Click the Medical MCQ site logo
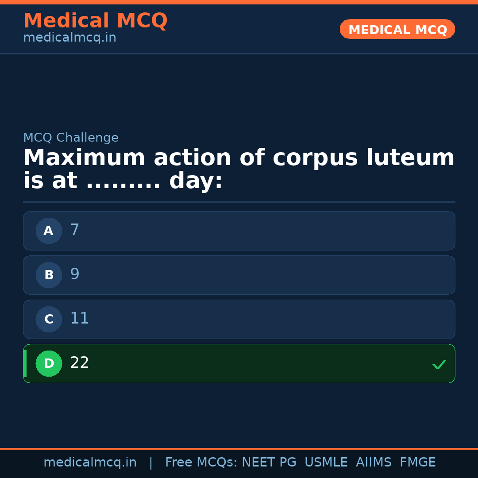Viewport: 478px width, 478px height. point(95,20)
